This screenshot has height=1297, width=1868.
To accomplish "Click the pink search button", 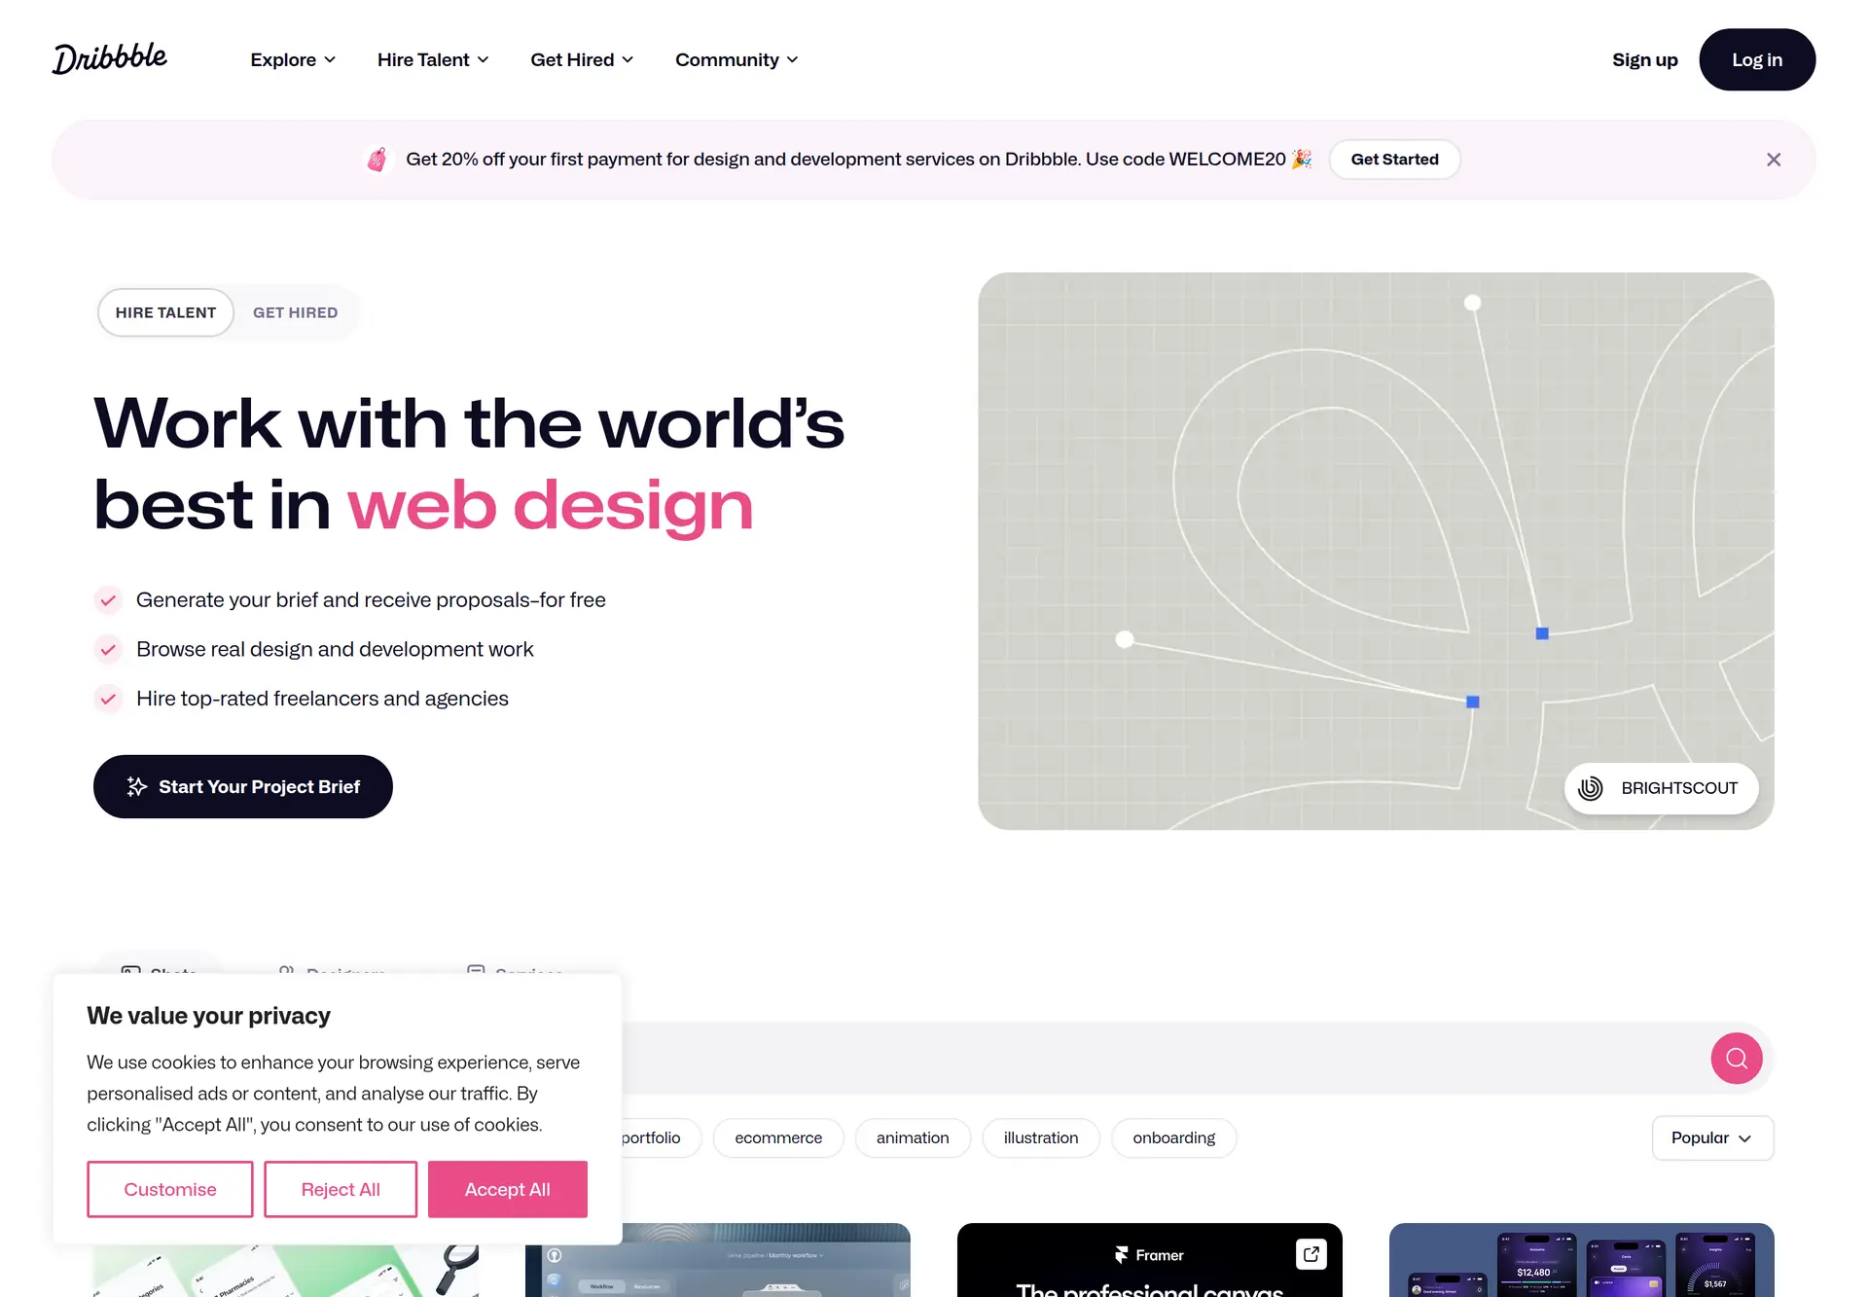I will point(1737,1058).
